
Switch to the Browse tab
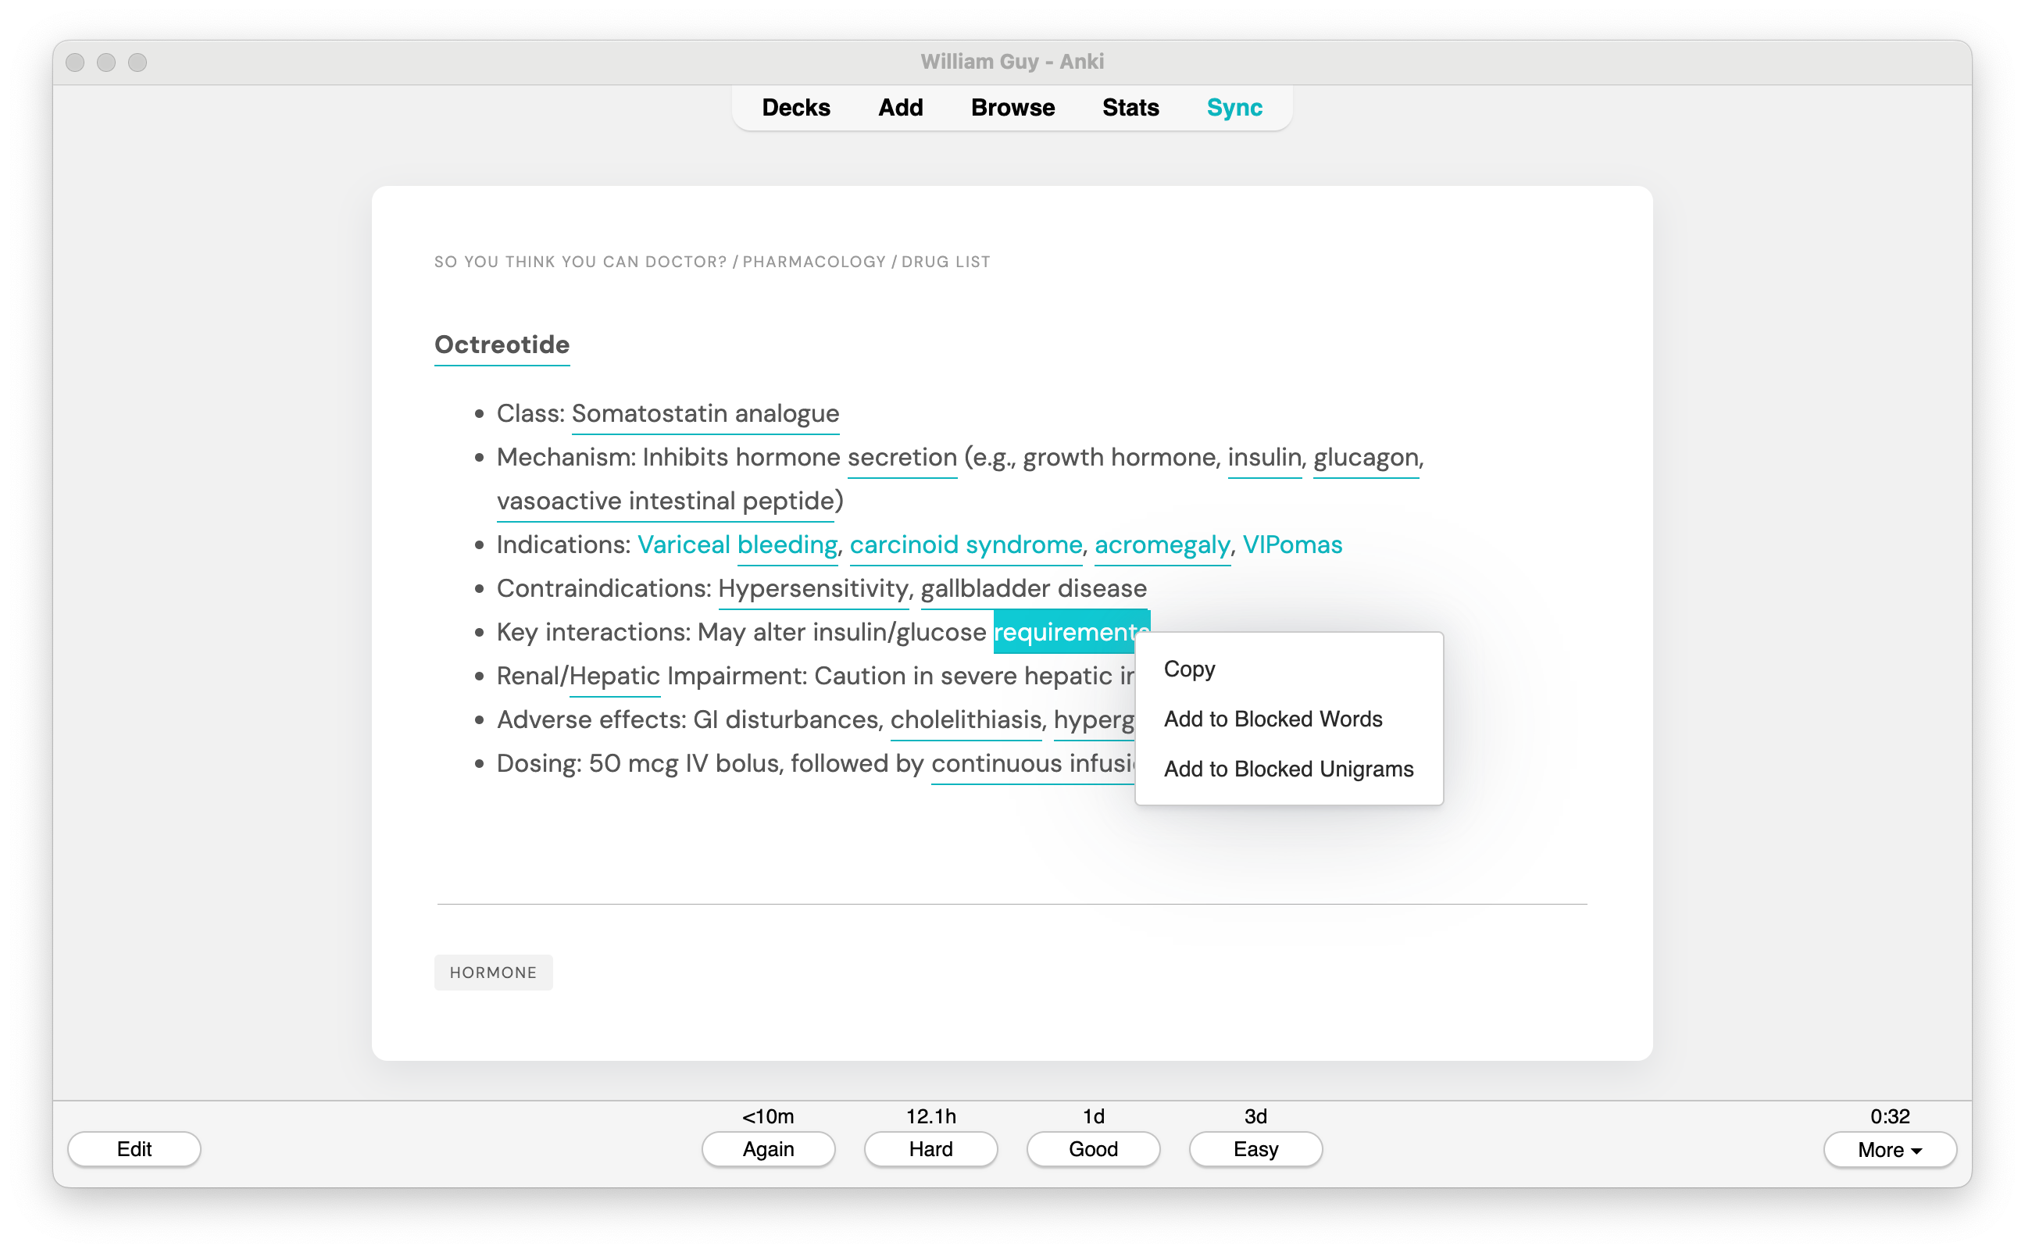click(x=1012, y=108)
